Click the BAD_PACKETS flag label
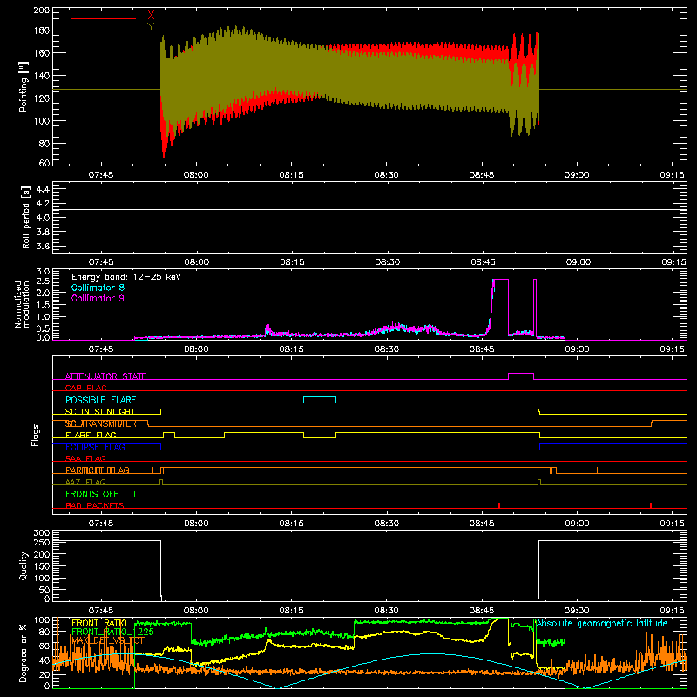The image size is (697, 697). pyautogui.click(x=95, y=505)
